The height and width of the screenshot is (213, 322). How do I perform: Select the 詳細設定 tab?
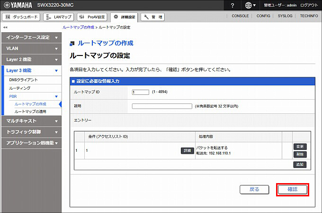pos(124,17)
